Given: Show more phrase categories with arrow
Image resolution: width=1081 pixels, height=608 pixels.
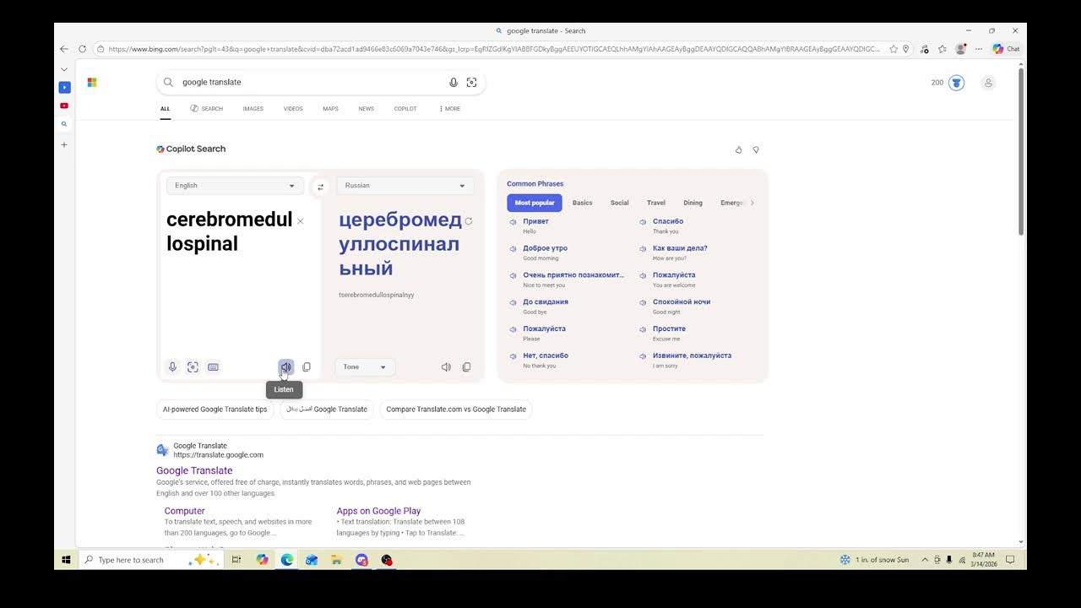Looking at the screenshot, I should (x=752, y=203).
